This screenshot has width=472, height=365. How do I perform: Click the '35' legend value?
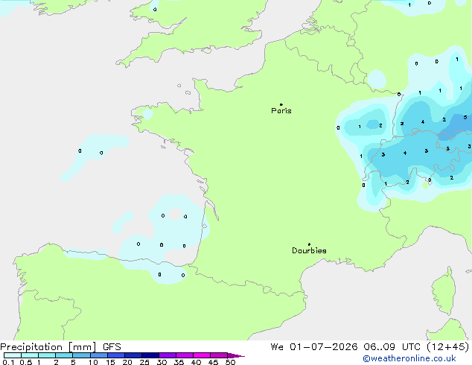coord(179,362)
